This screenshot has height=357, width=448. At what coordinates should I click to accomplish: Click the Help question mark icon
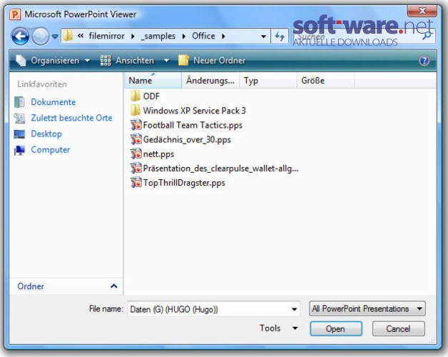click(424, 61)
